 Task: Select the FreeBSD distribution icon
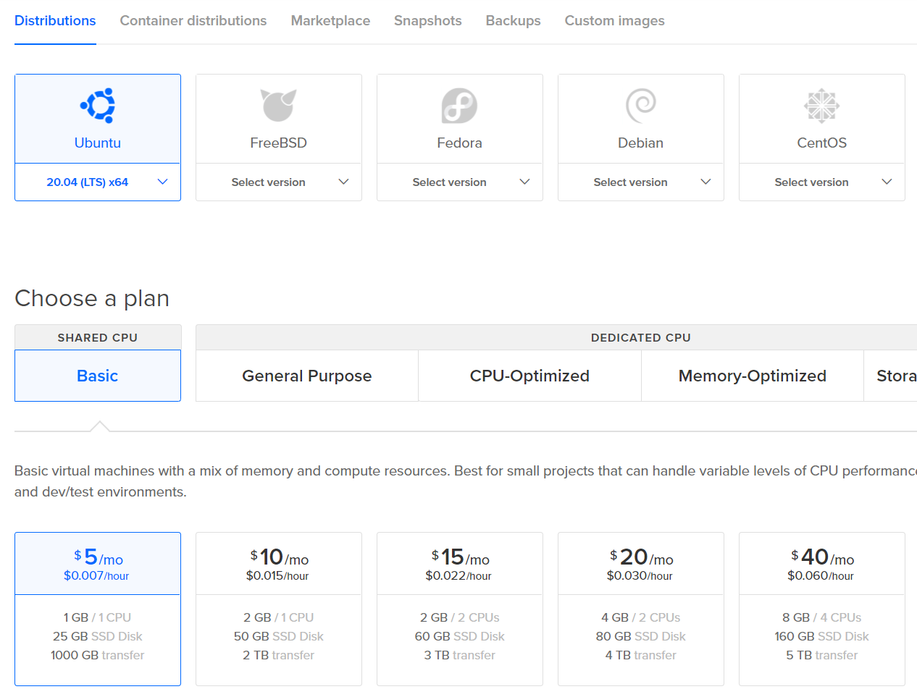279,106
